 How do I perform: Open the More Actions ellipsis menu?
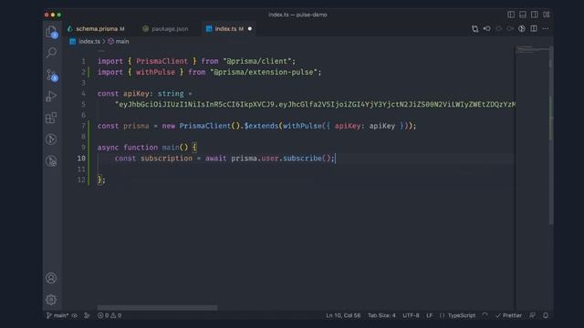tap(546, 28)
